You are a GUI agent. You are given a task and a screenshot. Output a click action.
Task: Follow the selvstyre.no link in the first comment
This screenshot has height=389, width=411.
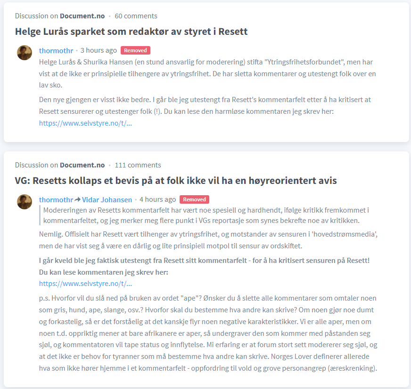[x=85, y=123]
